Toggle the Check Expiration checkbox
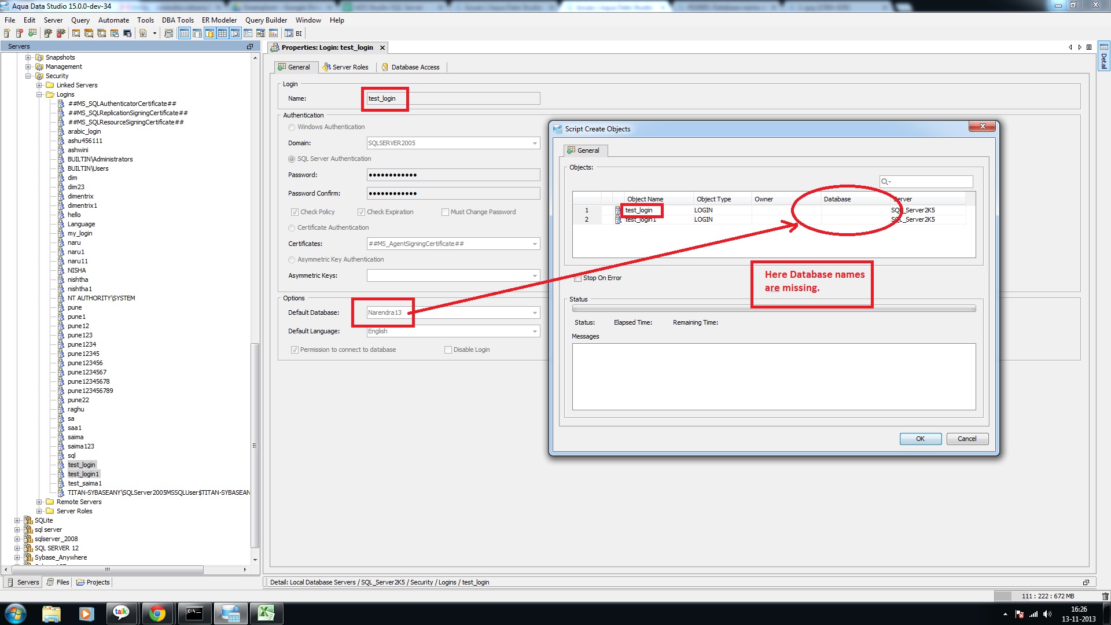Image resolution: width=1111 pixels, height=625 pixels. coord(361,212)
